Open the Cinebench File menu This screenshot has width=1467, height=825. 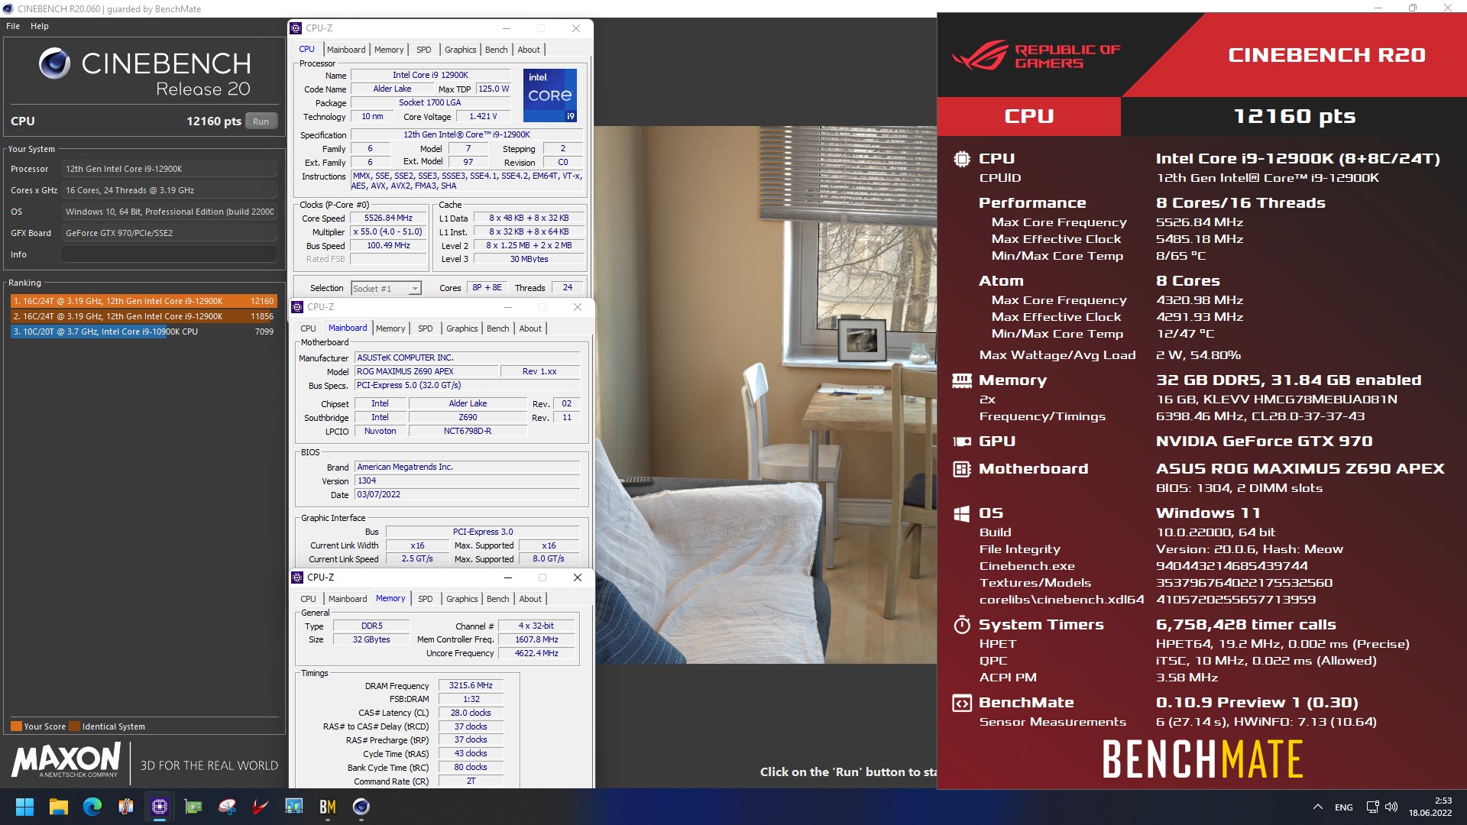pos(13,26)
